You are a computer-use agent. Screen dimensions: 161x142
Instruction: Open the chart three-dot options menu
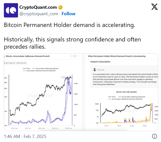coord(79,56)
